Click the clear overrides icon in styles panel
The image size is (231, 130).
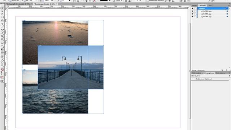click(x=230, y=76)
